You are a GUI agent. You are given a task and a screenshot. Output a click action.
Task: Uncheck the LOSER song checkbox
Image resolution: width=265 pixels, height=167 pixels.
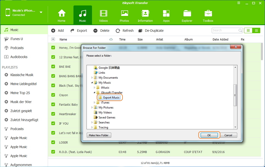click(53, 142)
